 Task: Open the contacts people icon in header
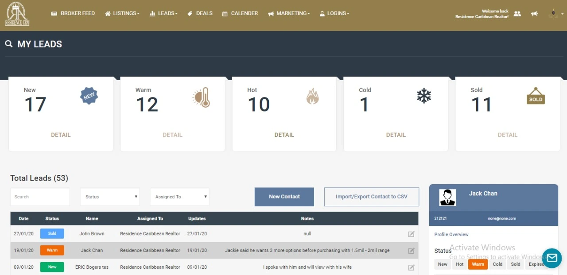click(x=517, y=14)
